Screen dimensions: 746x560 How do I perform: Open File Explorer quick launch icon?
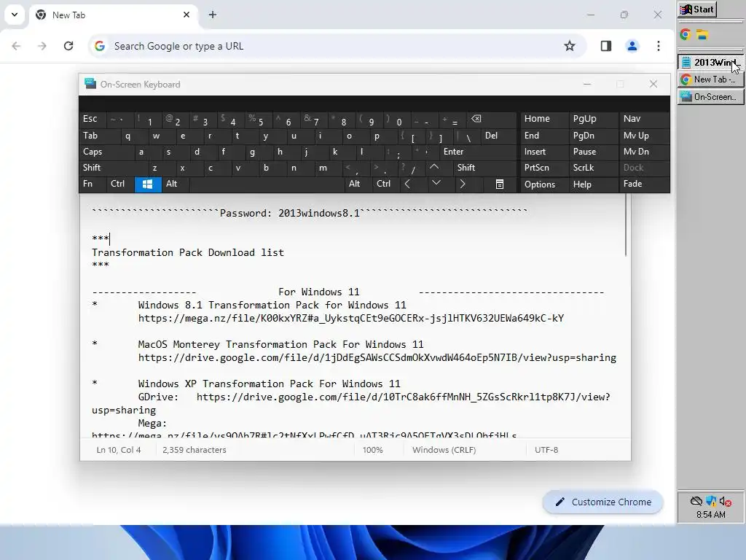(x=702, y=34)
